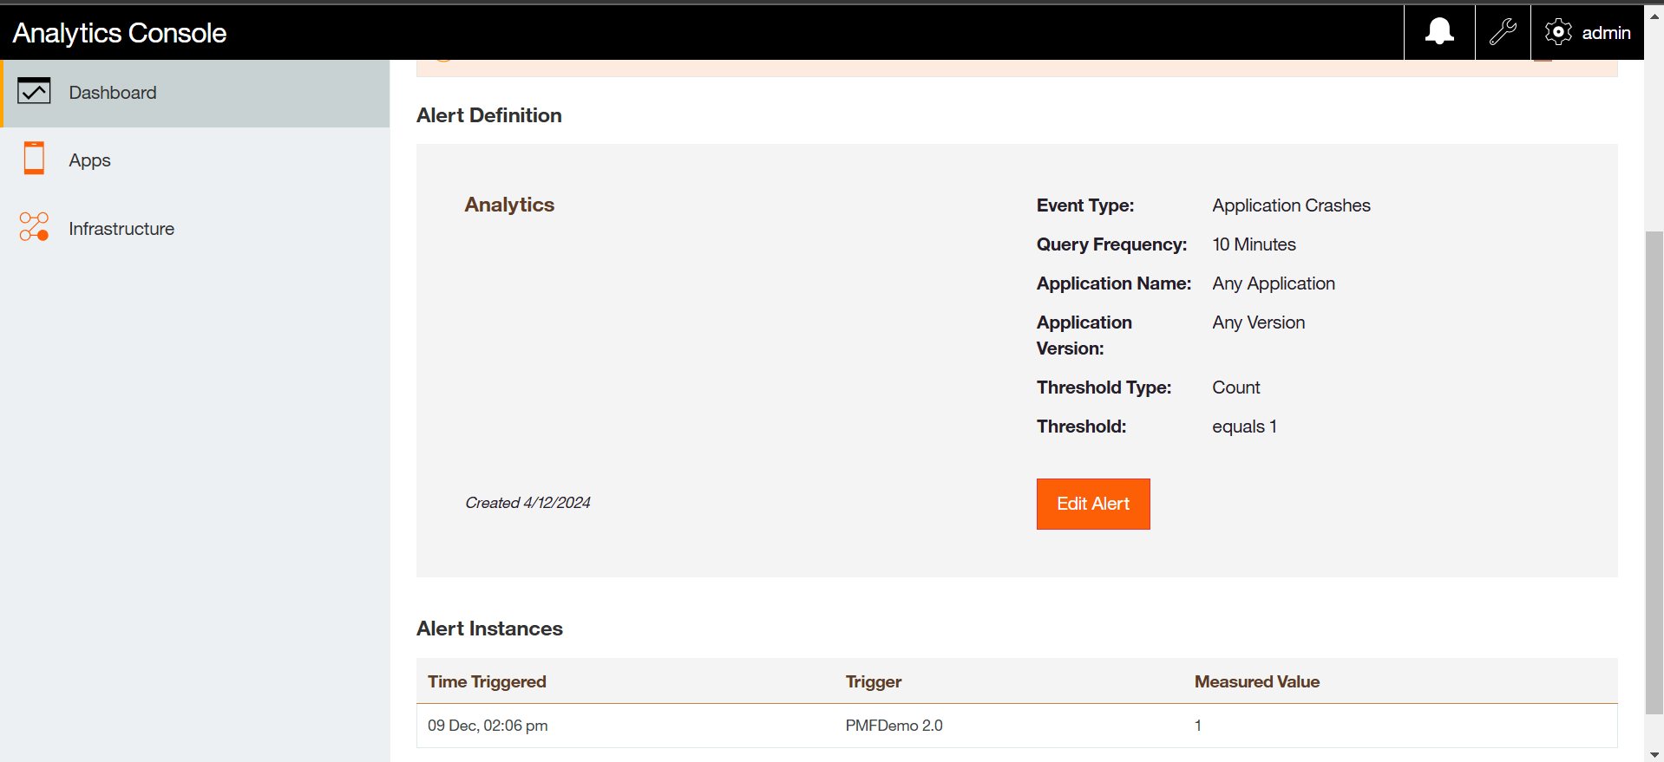Select the Dashboard menu label
This screenshot has width=1664, height=762.
tap(113, 93)
